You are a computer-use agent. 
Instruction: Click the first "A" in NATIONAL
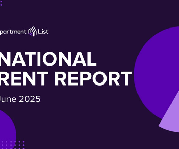point(18,59)
